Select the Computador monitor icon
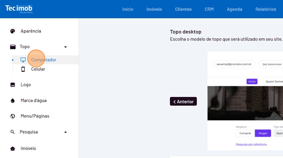 pyautogui.click(x=23, y=60)
